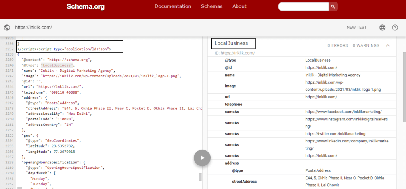The height and width of the screenshot is (189, 406).
Task: Click the https://inklik.com/ URL text
Action: 34,28
